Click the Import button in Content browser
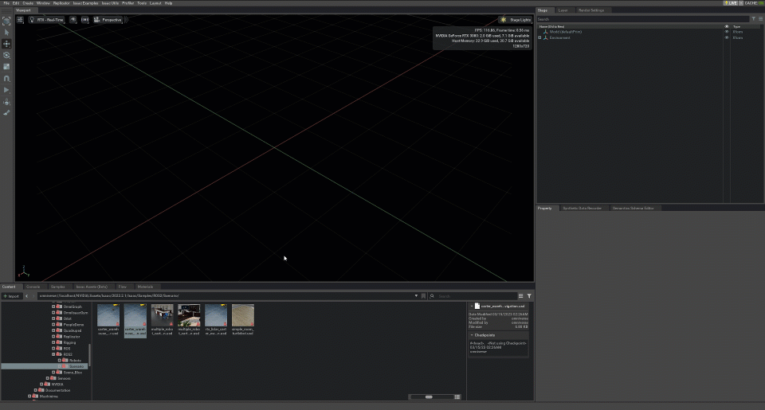The width and height of the screenshot is (765, 410). point(11,295)
